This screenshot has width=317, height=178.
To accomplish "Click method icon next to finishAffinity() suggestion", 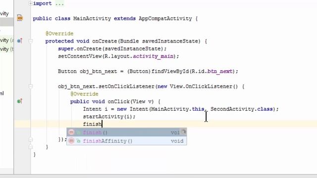I will [x=71, y=140].
